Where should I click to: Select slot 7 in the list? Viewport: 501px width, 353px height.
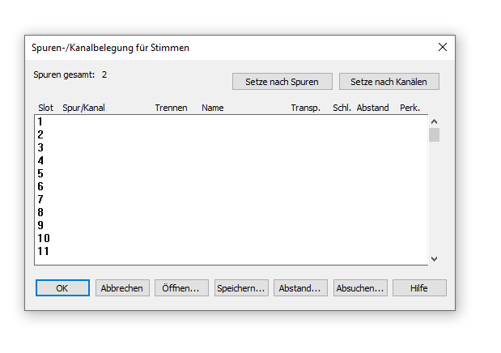click(x=231, y=199)
